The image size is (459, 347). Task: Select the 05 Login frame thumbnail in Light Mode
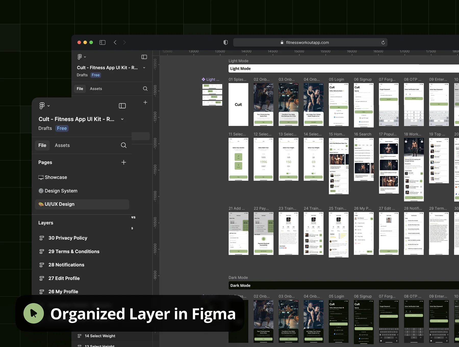pos(339,105)
